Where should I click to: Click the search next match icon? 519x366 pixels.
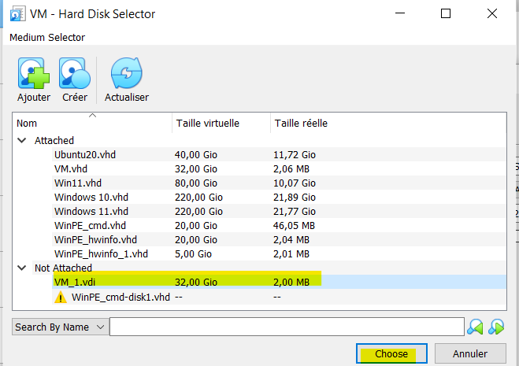point(496,327)
